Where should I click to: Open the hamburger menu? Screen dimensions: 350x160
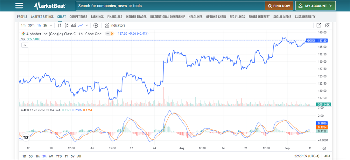click(19, 6)
